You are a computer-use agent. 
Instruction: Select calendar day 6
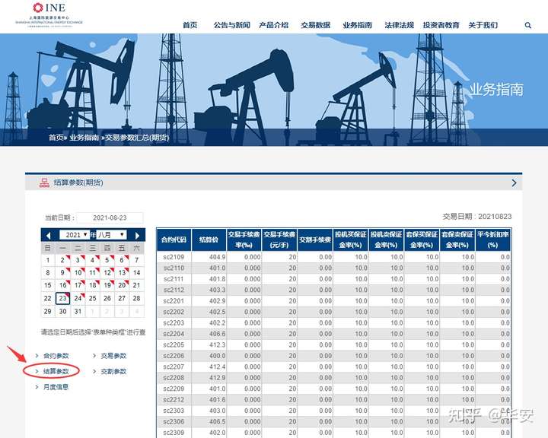coord(122,260)
